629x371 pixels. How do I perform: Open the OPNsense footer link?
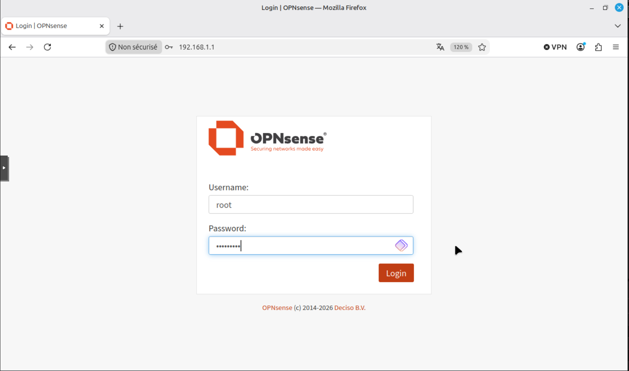[x=277, y=308]
